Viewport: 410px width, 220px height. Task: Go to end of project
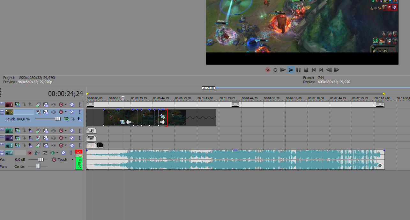coord(321,70)
